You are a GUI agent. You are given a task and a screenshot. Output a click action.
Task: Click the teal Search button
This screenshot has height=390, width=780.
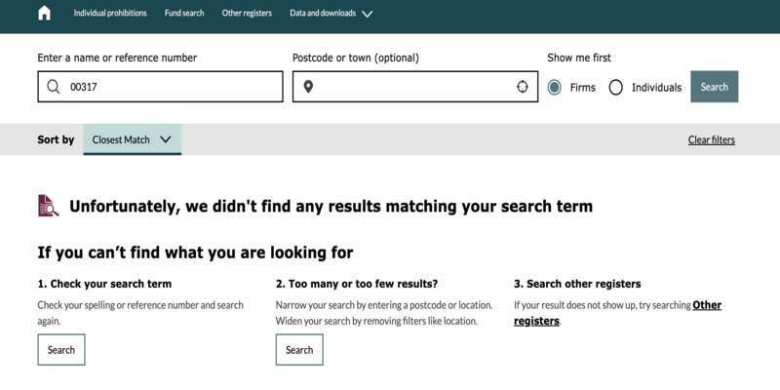pyautogui.click(x=715, y=87)
